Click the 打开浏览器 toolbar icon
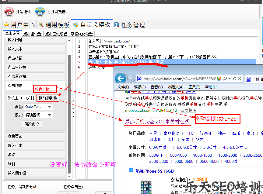The image size is (263, 194). (x=40, y=12)
